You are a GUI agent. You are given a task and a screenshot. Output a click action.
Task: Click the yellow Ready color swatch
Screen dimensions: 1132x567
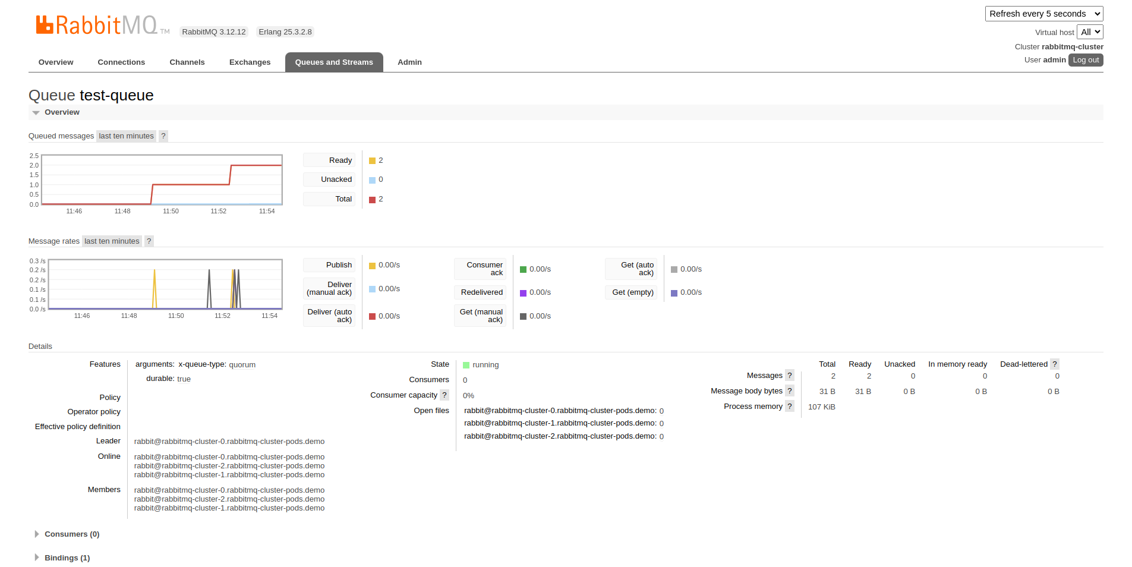click(x=372, y=161)
